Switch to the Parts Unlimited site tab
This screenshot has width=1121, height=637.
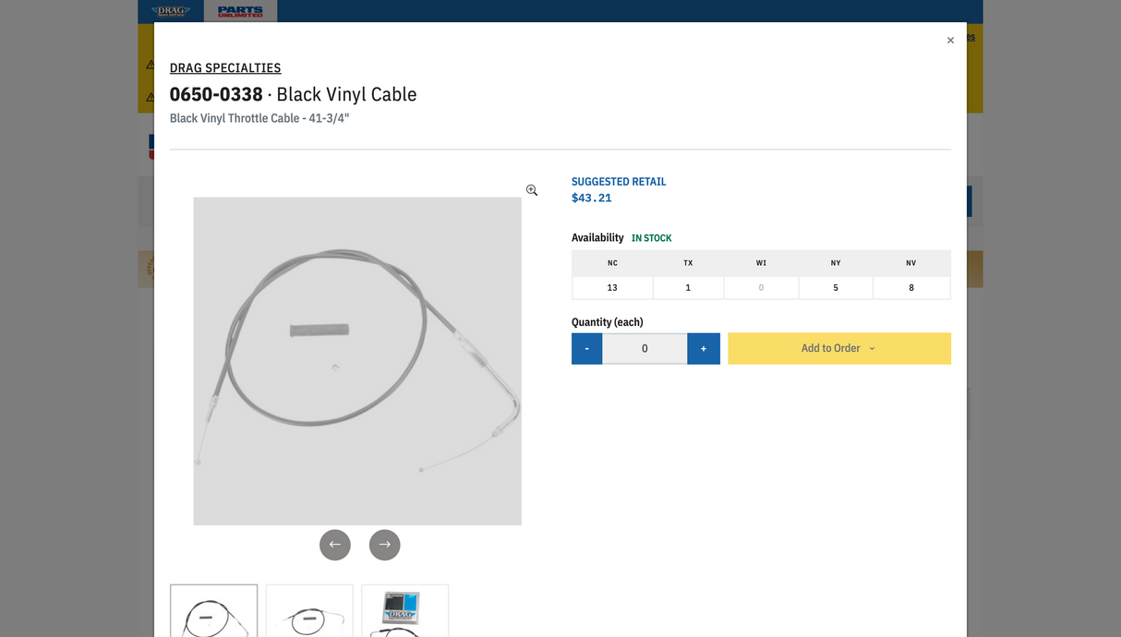[240, 11]
